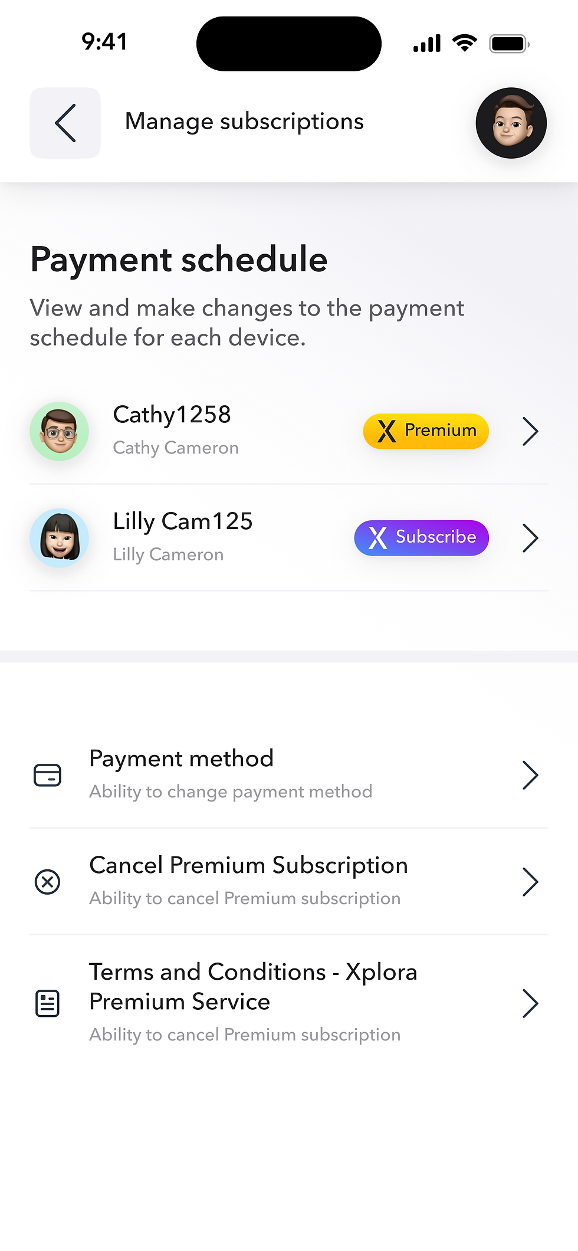This screenshot has width=578, height=1251.
Task: Open the Payment method chevron
Action: click(530, 775)
